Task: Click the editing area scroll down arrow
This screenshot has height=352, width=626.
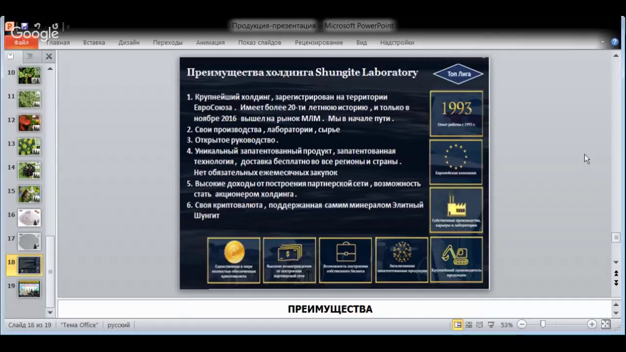Action: (616, 262)
